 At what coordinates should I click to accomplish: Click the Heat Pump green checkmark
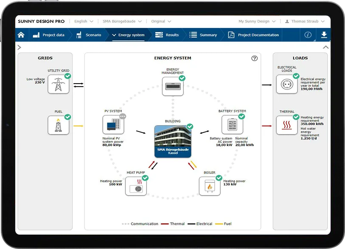point(145,178)
